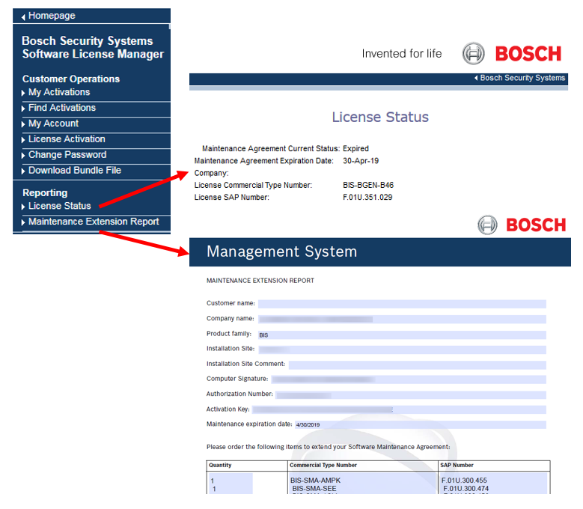Click the Bosch logo at top right
The height and width of the screenshot is (509, 583).
click(x=511, y=54)
